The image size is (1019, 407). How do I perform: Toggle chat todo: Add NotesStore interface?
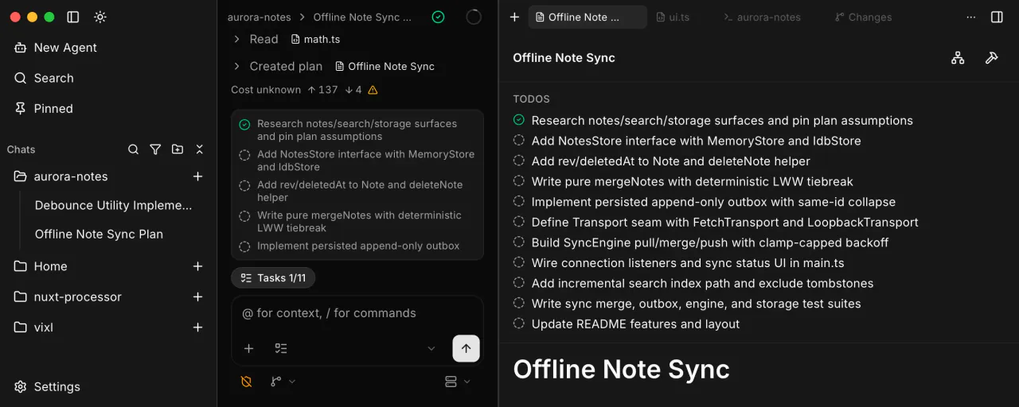(x=244, y=154)
